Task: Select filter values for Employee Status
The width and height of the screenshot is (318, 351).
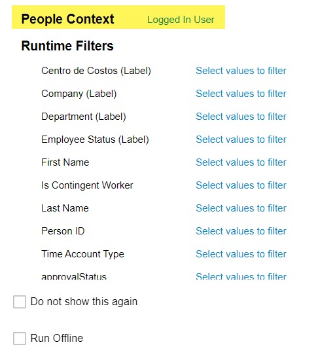Action: point(241,139)
